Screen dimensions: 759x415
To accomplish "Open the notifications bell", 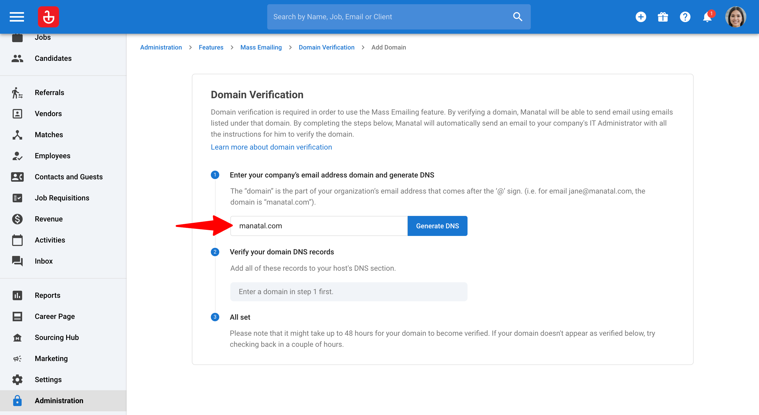I will (x=707, y=17).
